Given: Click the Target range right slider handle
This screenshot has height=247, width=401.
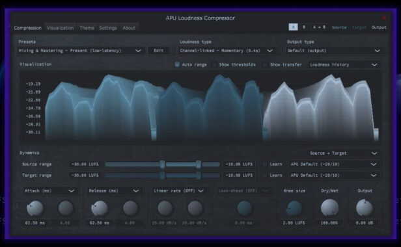Looking at the screenshot, I should 199,175.
